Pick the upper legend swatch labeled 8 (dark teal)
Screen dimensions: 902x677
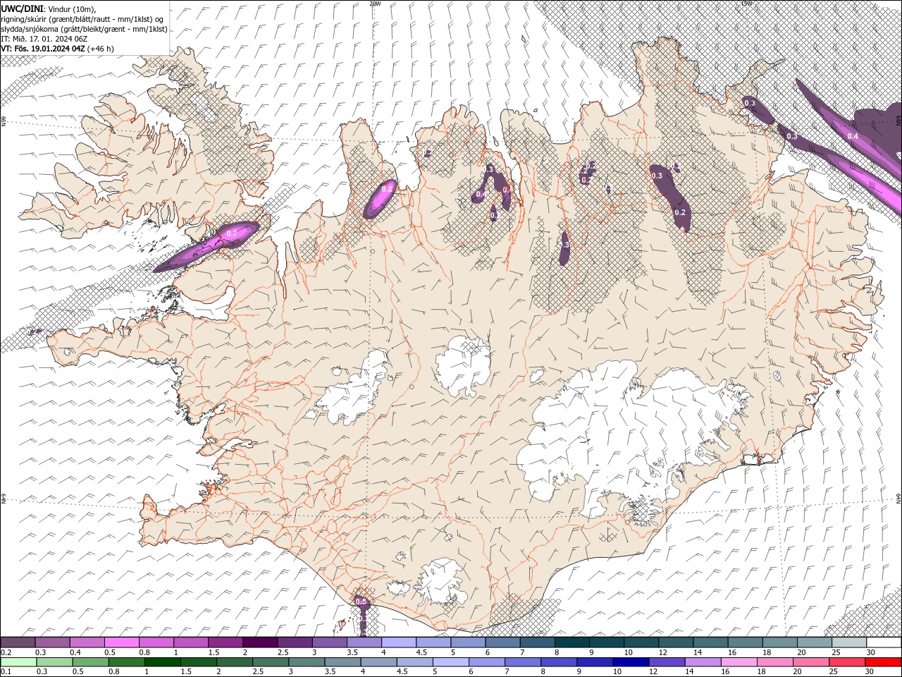tap(572, 642)
